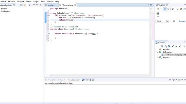Click the Activate task link
The width and height of the screenshot is (186, 104).
tap(182, 21)
